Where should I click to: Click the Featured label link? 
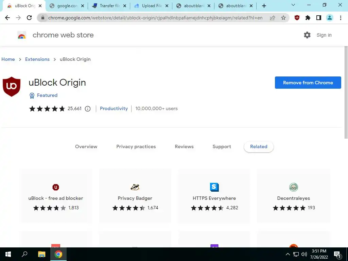47,95
